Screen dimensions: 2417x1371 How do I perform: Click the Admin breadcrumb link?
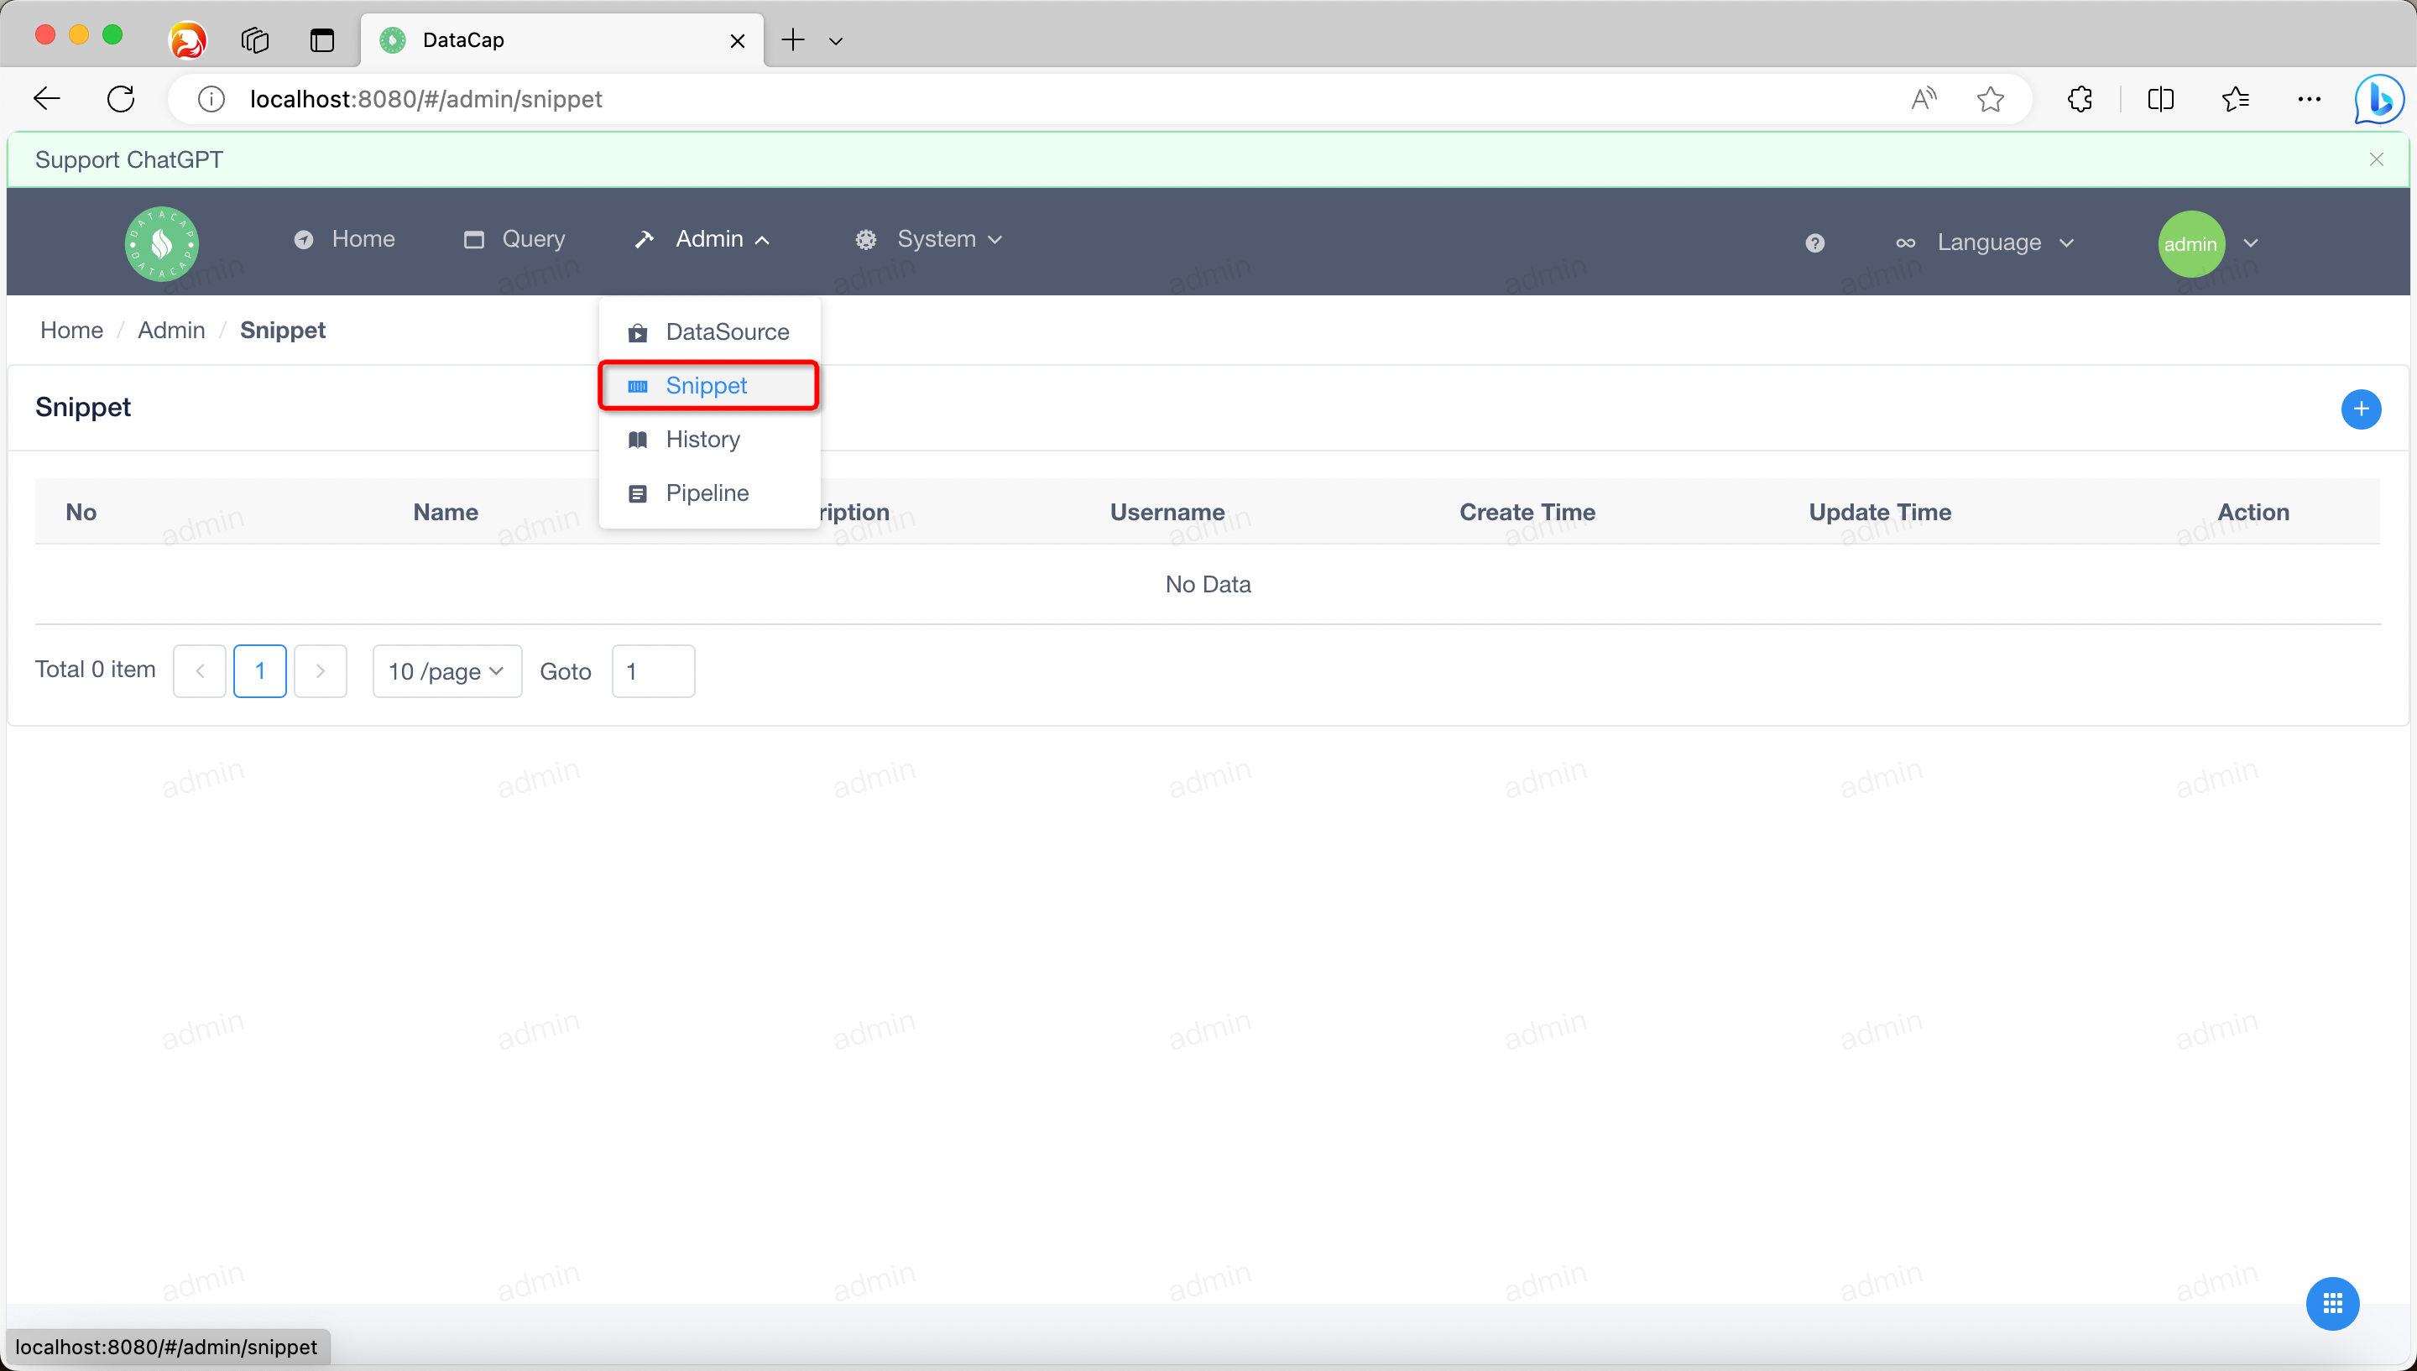(171, 330)
